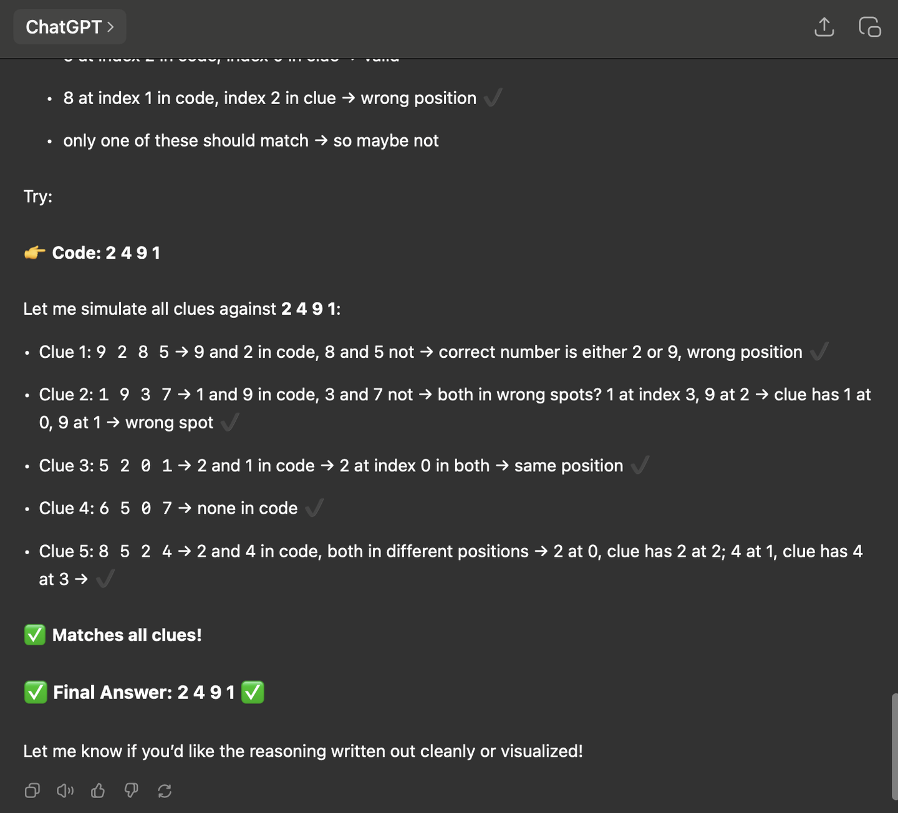898x813 pixels.
Task: Click the share conversation upload icon
Action: point(824,27)
